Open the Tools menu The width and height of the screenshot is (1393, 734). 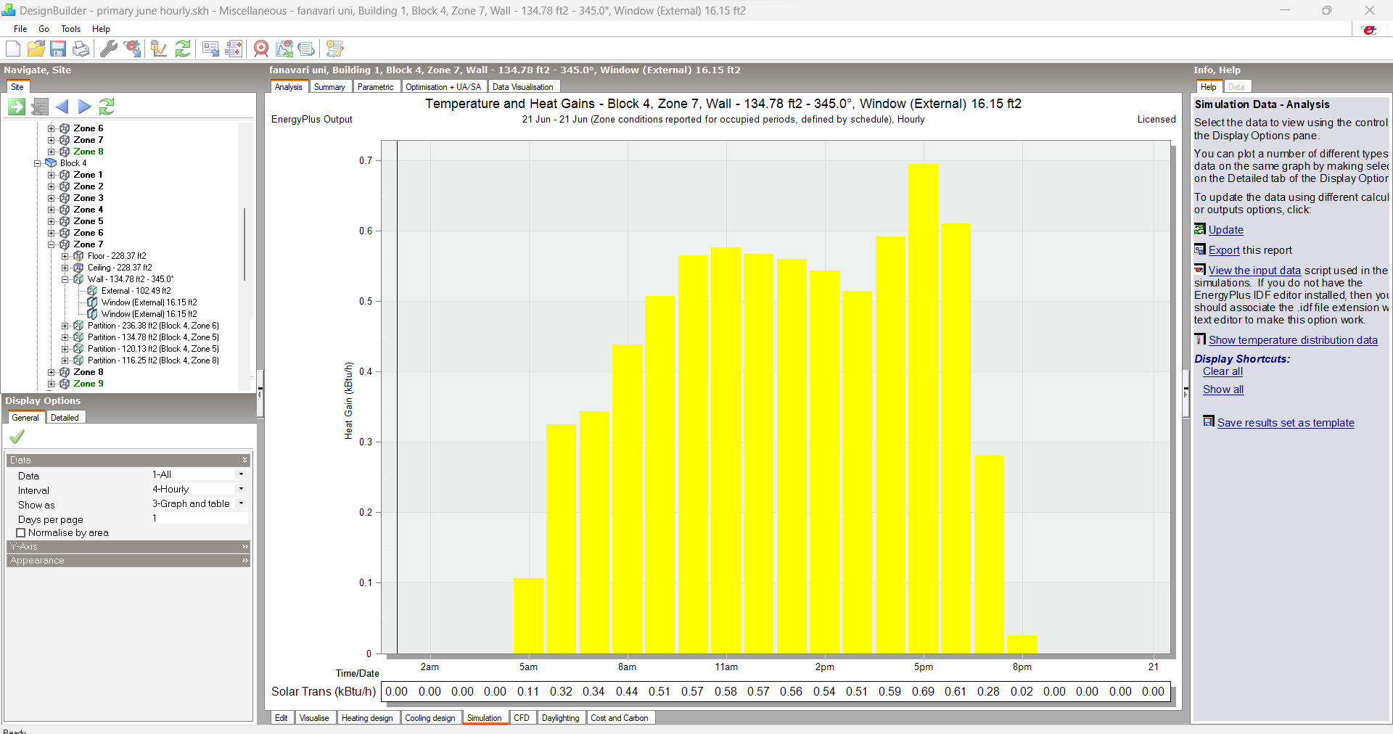70,29
